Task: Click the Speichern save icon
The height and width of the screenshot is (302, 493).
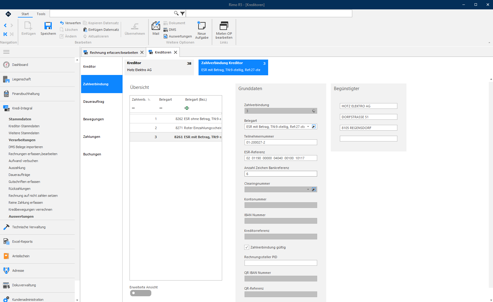Action: click(x=48, y=26)
